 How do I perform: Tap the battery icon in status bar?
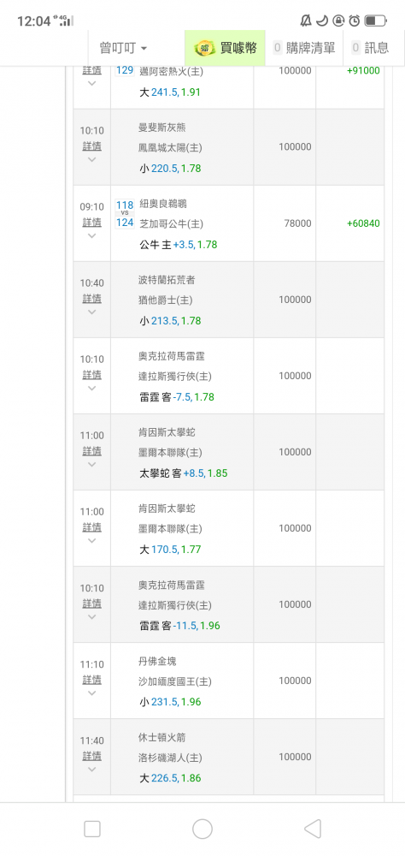tap(375, 21)
